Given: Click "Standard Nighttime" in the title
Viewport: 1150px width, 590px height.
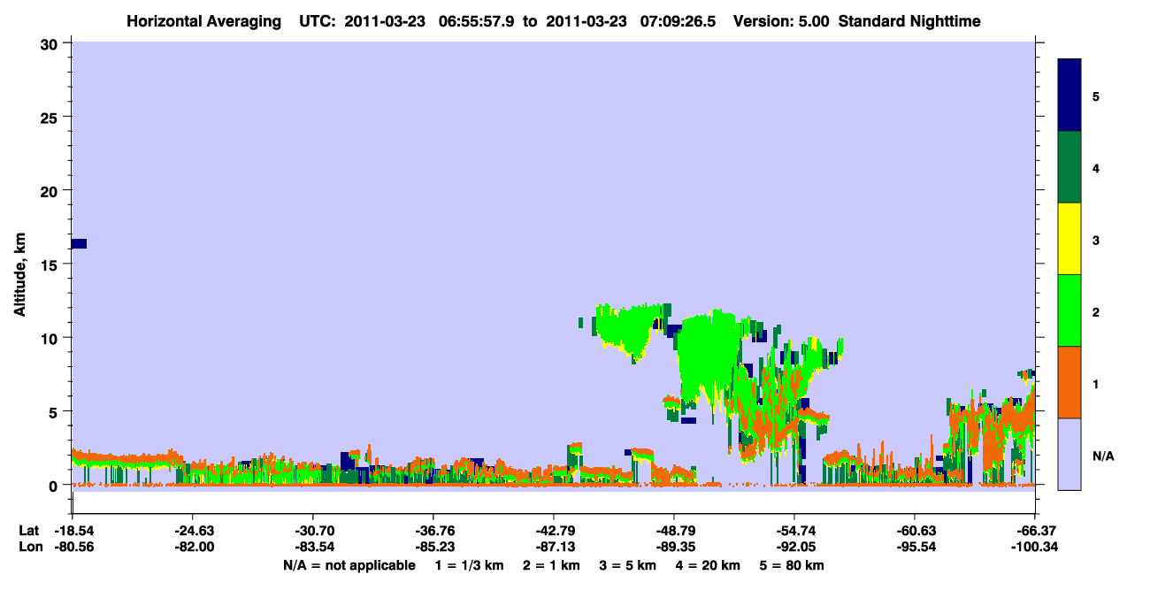Looking at the screenshot, I should tap(909, 21).
